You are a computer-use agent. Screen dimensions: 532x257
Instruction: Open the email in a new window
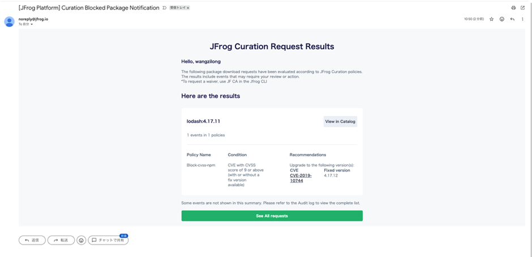pyautogui.click(x=522, y=8)
